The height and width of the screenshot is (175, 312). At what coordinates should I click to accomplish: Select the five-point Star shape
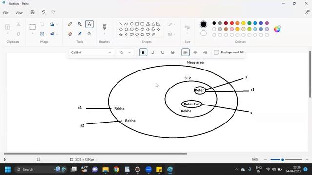(121, 35)
